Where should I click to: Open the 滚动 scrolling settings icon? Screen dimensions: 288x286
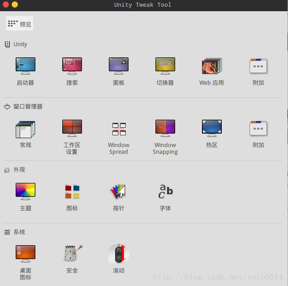coord(119,254)
